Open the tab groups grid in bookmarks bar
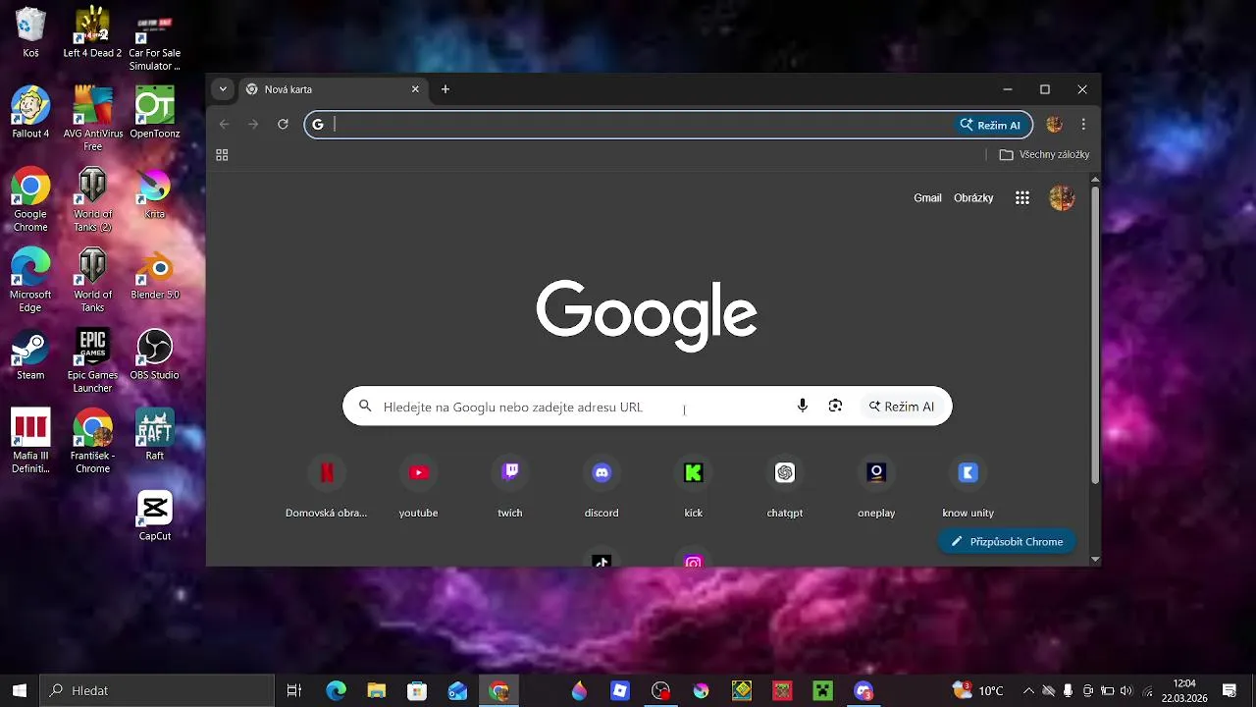The height and width of the screenshot is (707, 1256). pos(222,154)
